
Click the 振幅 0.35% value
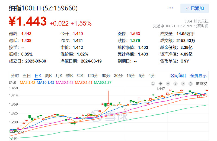27,54
